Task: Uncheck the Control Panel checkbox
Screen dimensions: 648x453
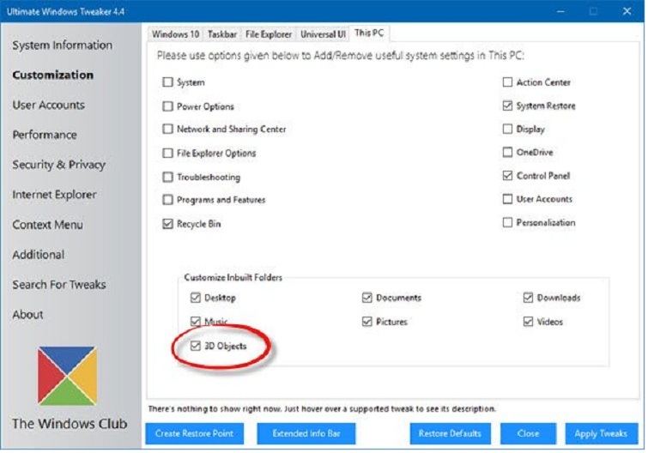Action: tap(507, 176)
